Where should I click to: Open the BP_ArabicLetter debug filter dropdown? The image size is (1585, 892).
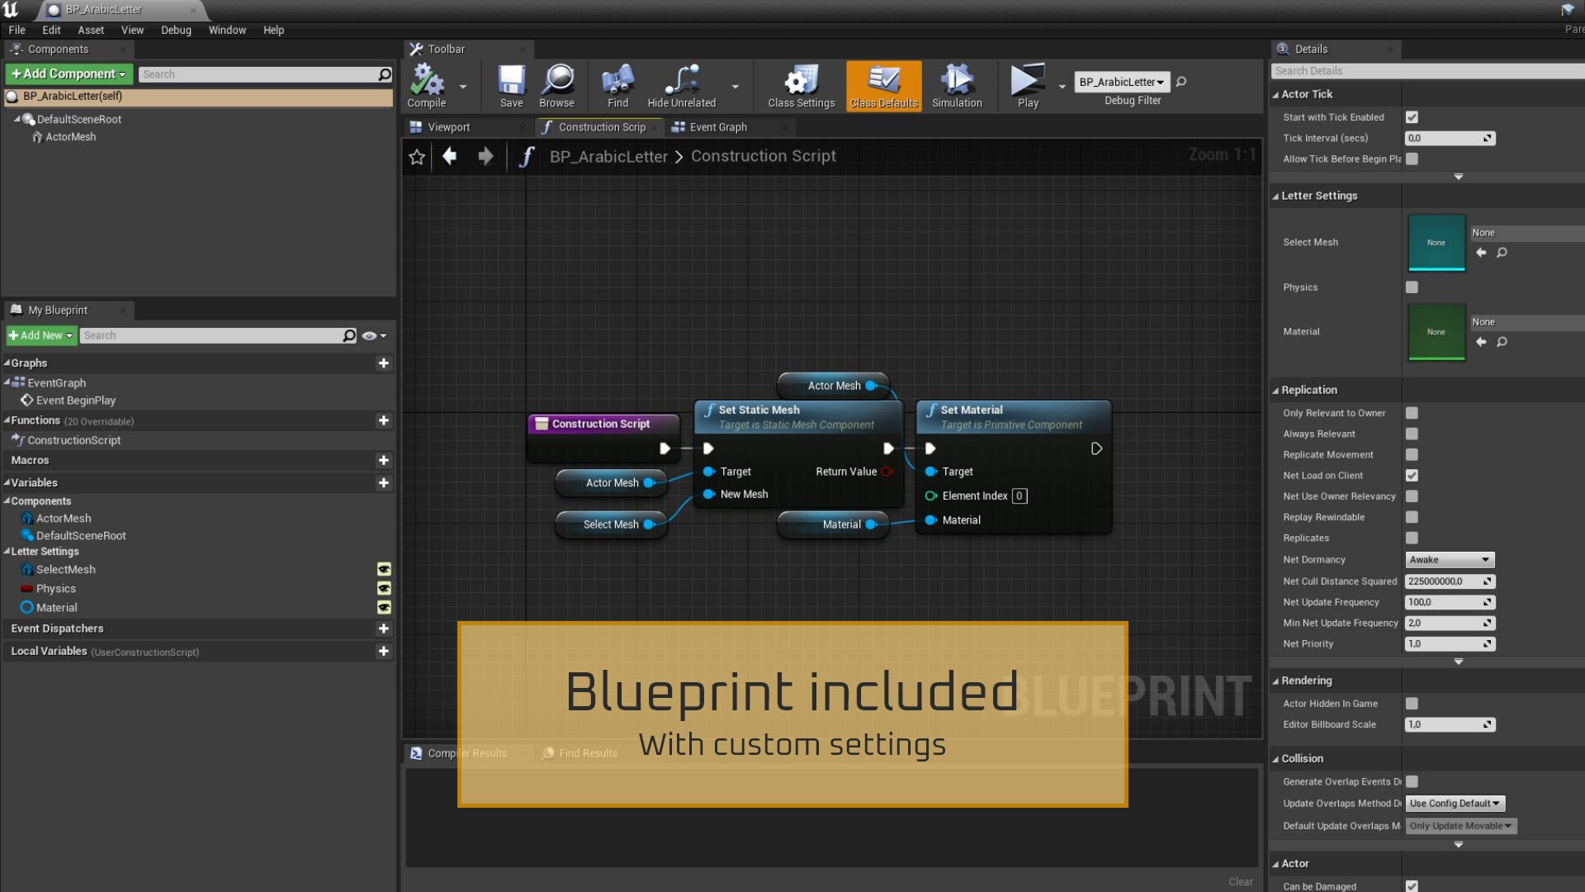point(1122,82)
